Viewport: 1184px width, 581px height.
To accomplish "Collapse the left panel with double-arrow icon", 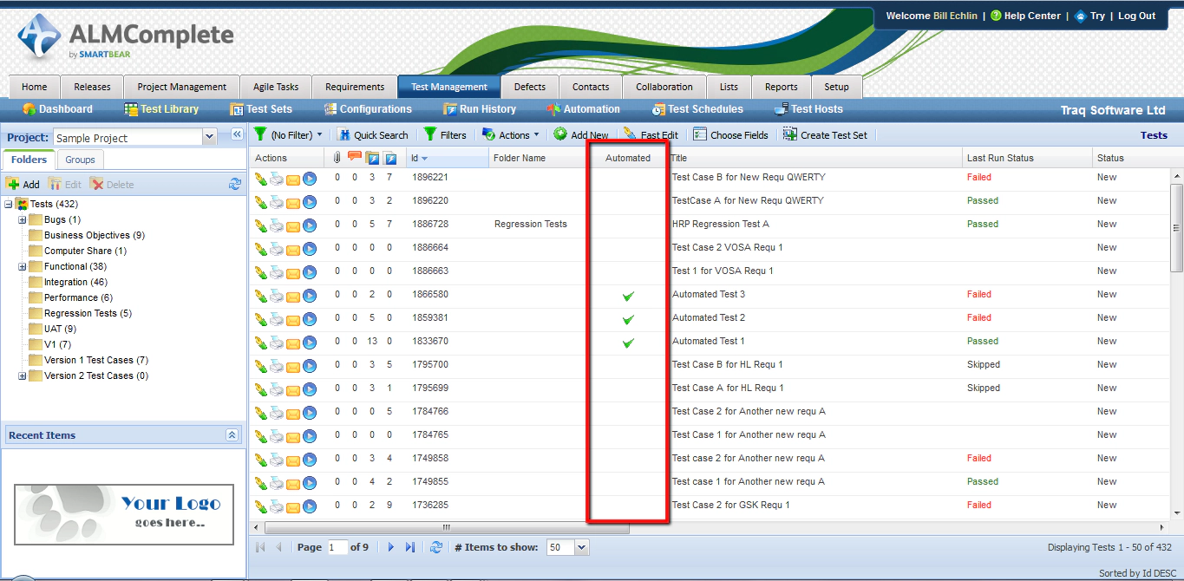I will tap(236, 134).
